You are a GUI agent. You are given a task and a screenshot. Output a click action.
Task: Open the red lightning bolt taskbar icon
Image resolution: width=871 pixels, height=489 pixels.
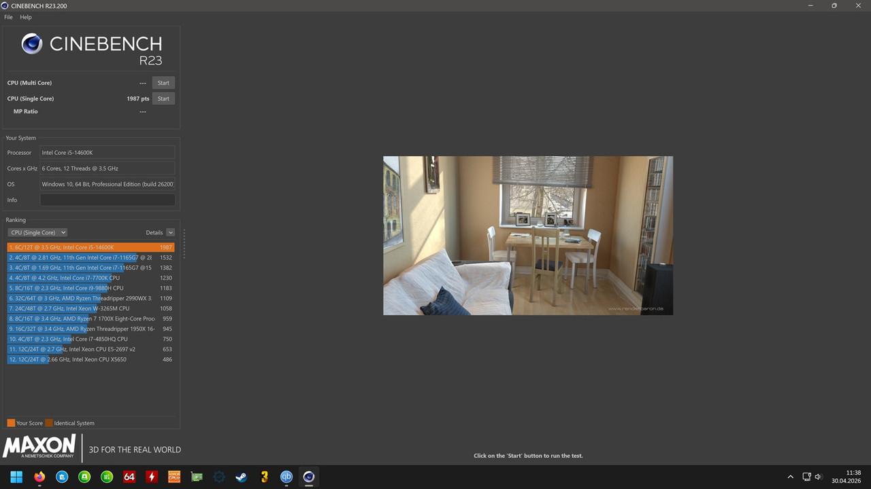(x=152, y=477)
